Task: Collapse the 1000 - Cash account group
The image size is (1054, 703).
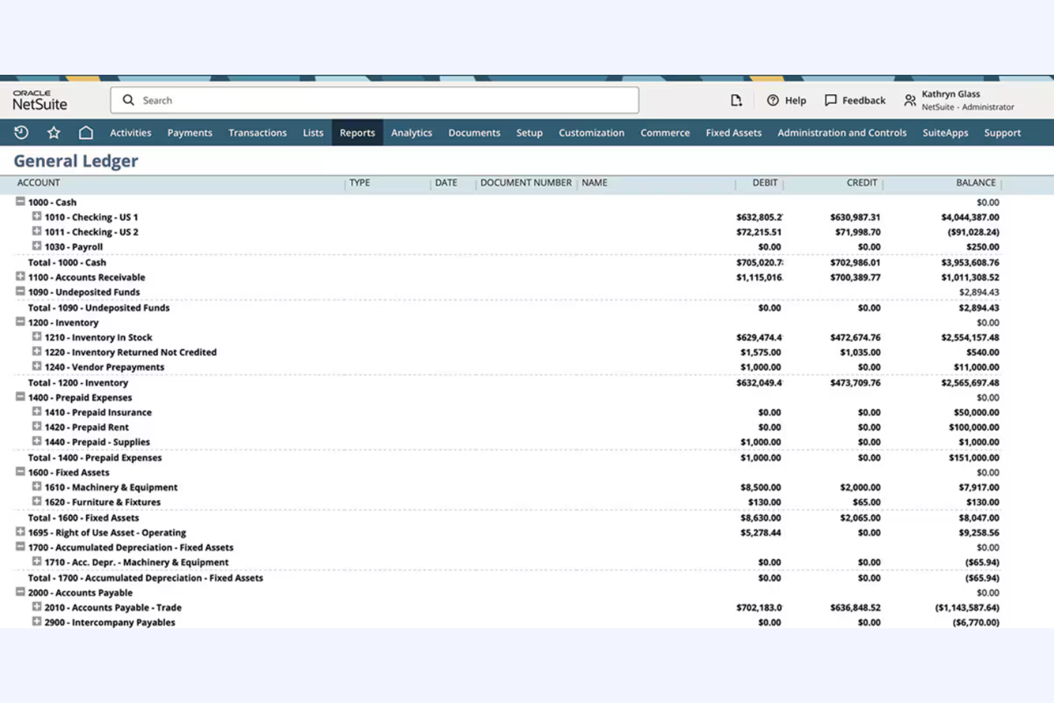Action: click(19, 202)
